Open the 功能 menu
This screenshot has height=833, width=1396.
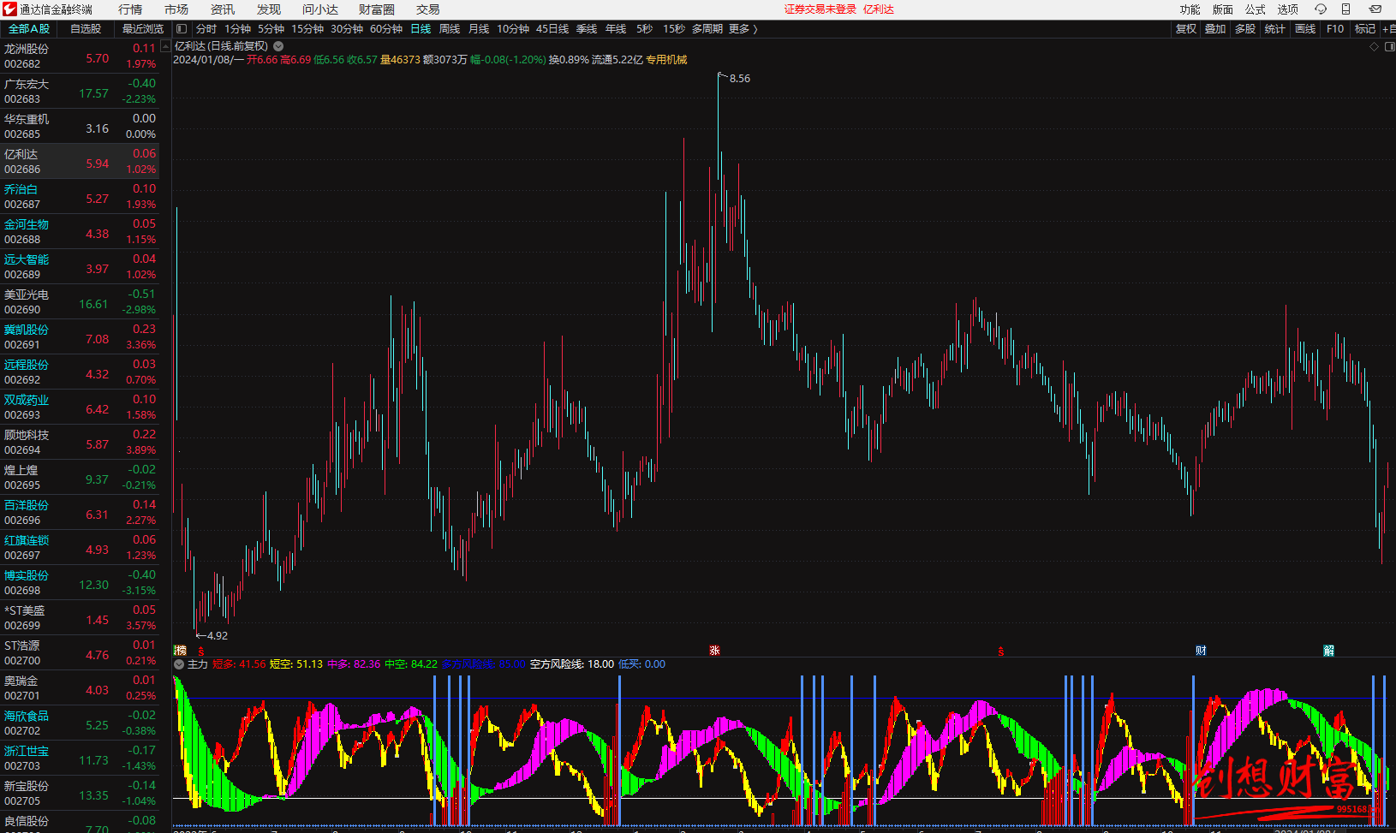1190,9
